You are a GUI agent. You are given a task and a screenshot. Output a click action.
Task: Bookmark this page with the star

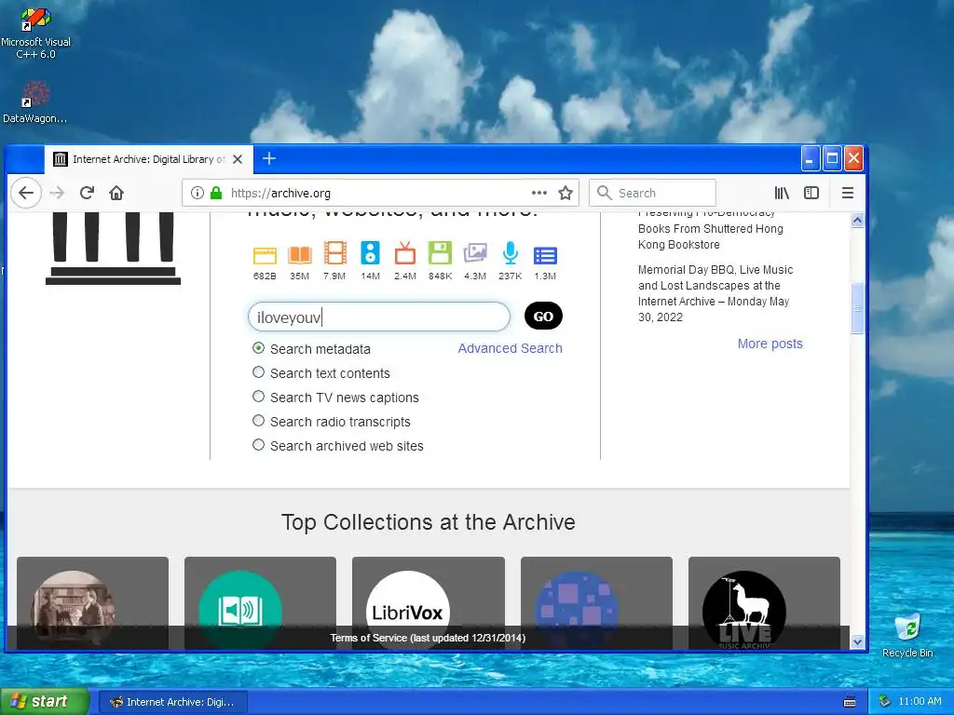566,193
